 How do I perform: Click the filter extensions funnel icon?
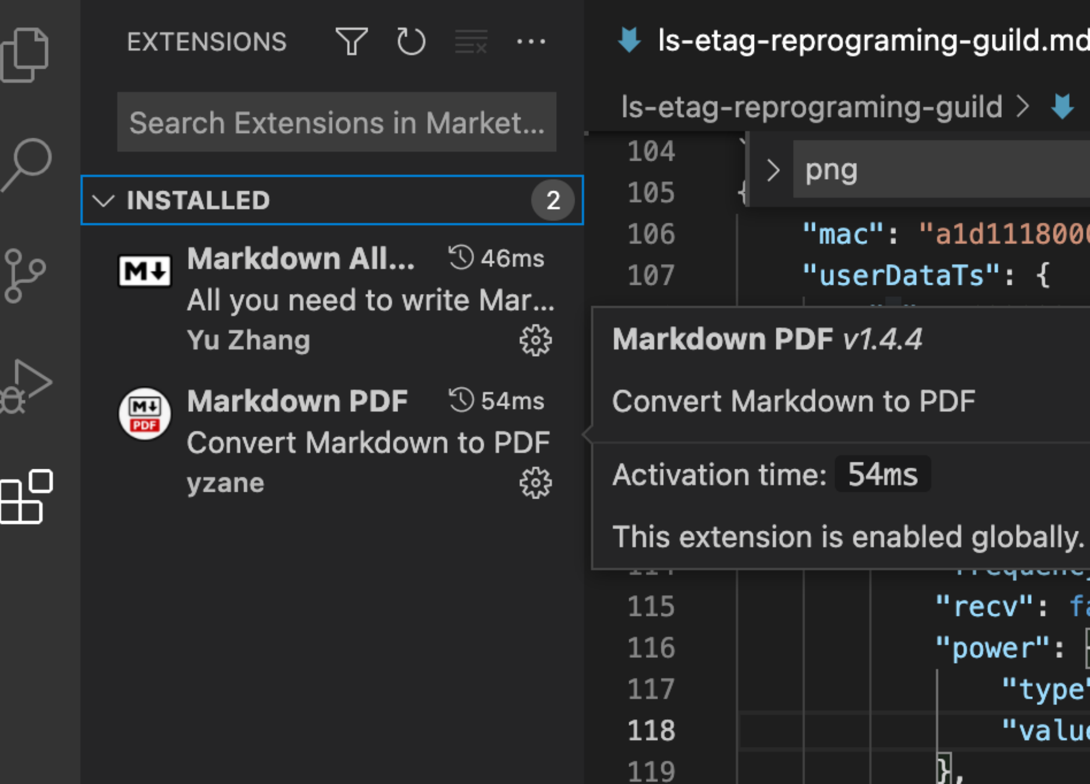(351, 41)
